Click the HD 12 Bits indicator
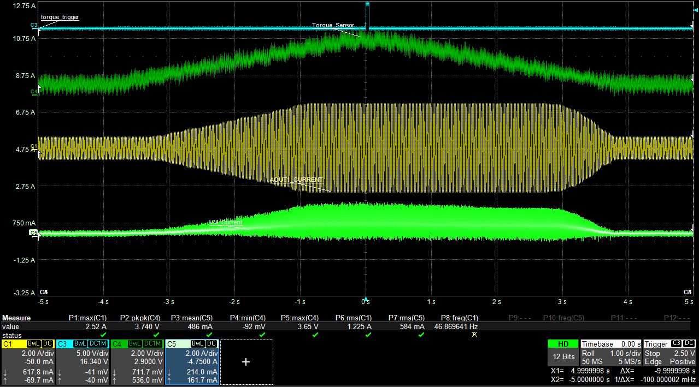This screenshot has width=699, height=387. [562, 353]
